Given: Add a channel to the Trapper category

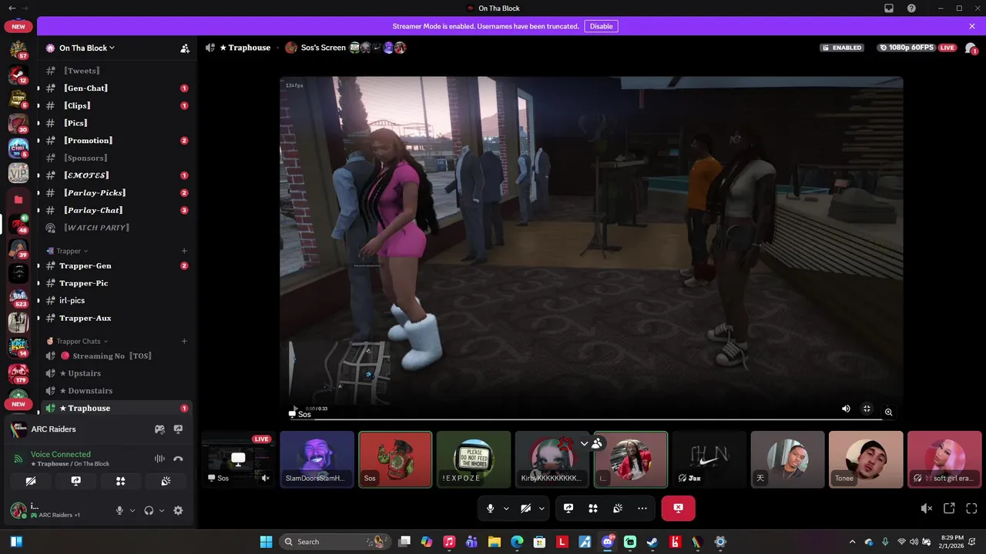Looking at the screenshot, I should (x=184, y=251).
